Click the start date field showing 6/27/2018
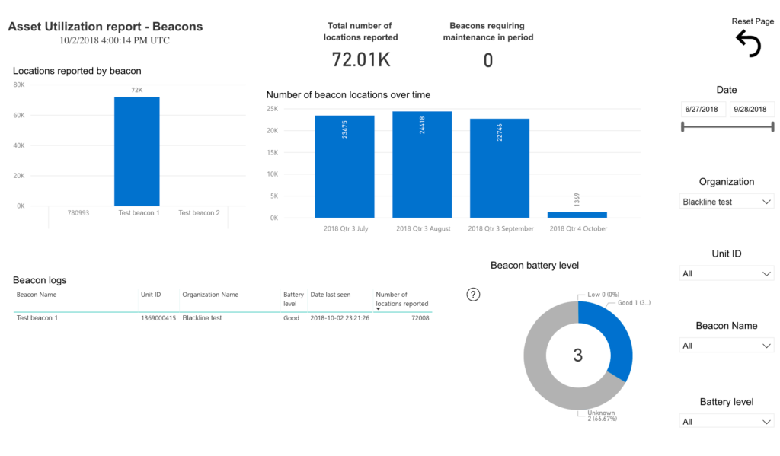780x456 pixels. (x=702, y=109)
